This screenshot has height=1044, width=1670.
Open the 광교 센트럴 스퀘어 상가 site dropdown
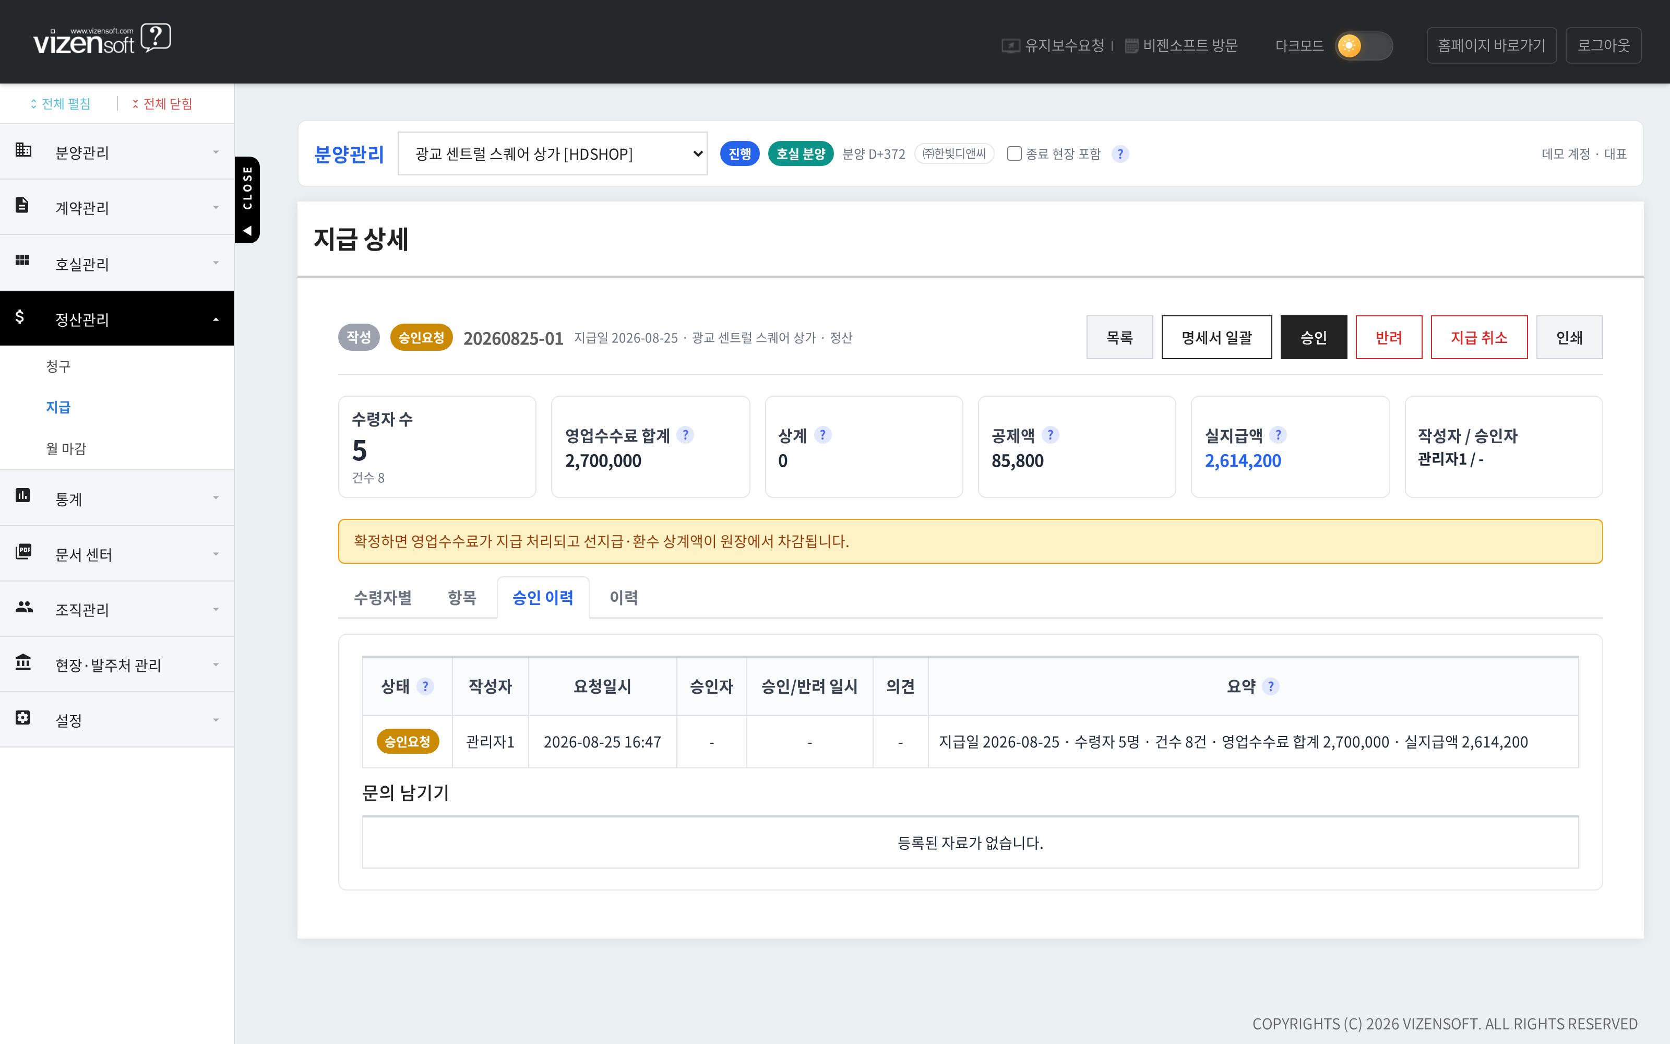tap(552, 153)
